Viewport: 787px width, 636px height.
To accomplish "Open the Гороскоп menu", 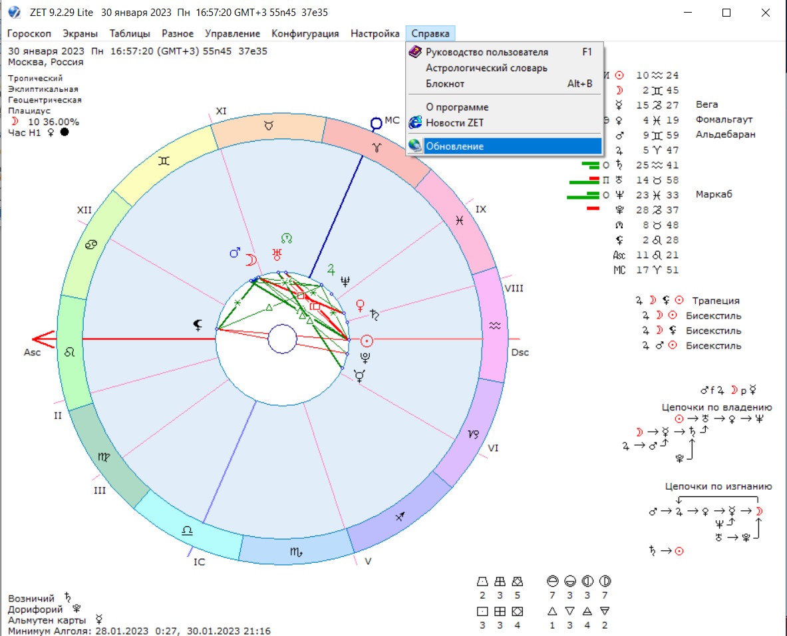I will [29, 33].
